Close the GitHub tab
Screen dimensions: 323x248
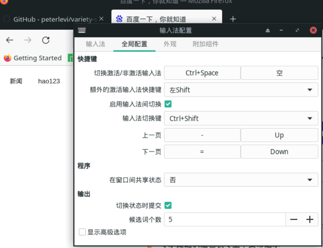point(101,19)
